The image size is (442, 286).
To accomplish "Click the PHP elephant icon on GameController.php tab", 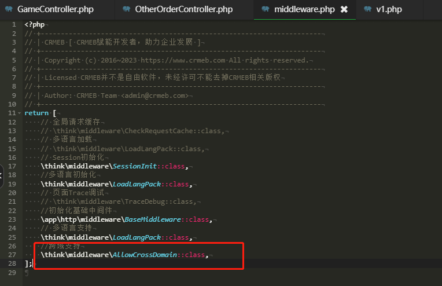I will tap(9, 9).
